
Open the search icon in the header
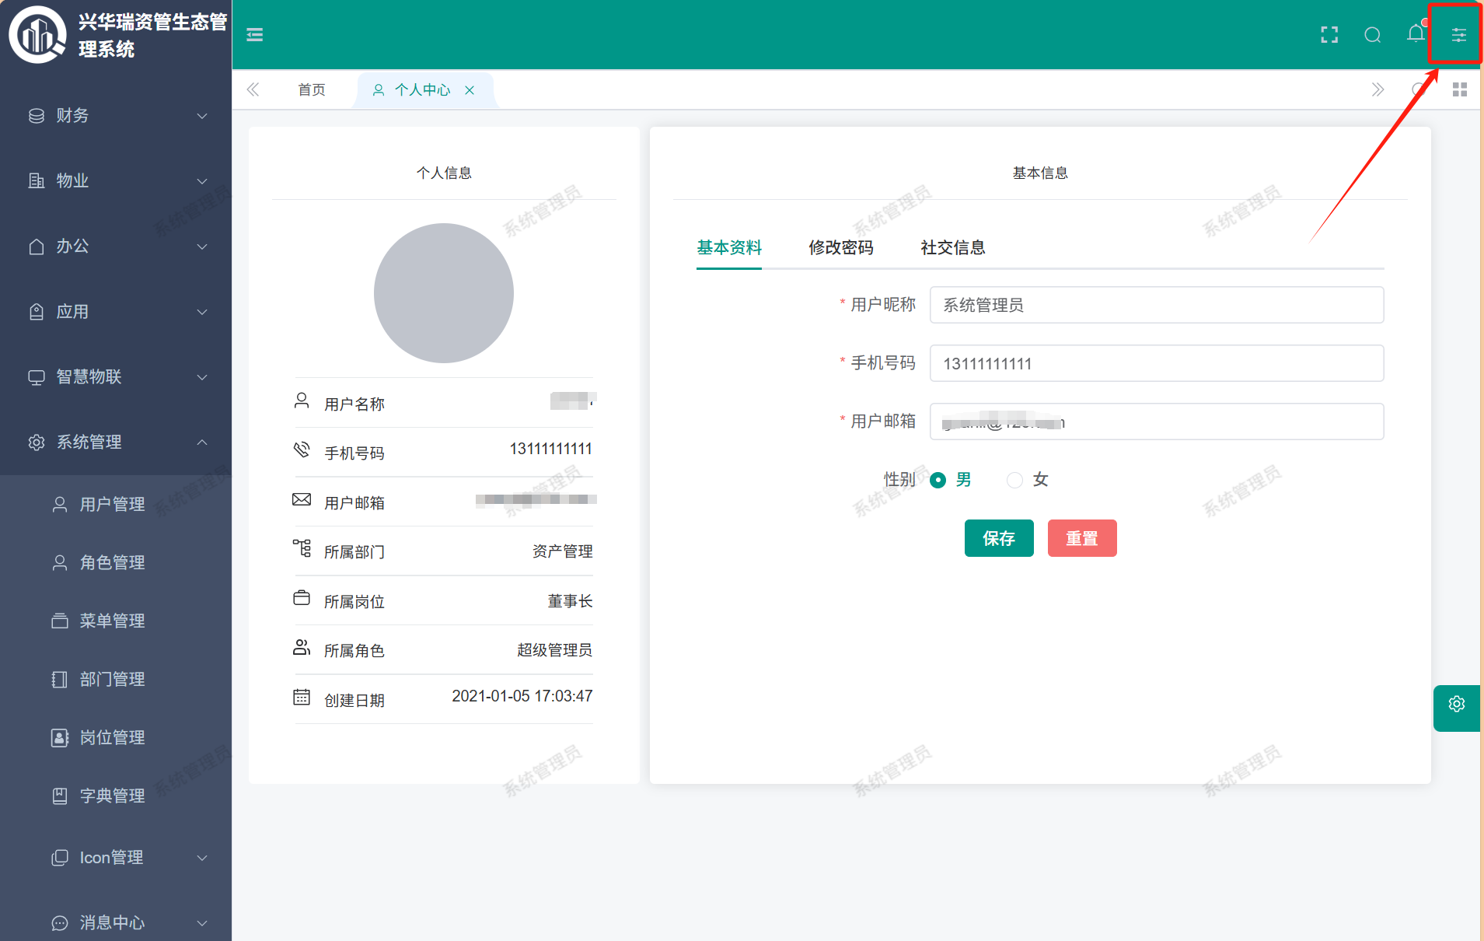(1372, 35)
